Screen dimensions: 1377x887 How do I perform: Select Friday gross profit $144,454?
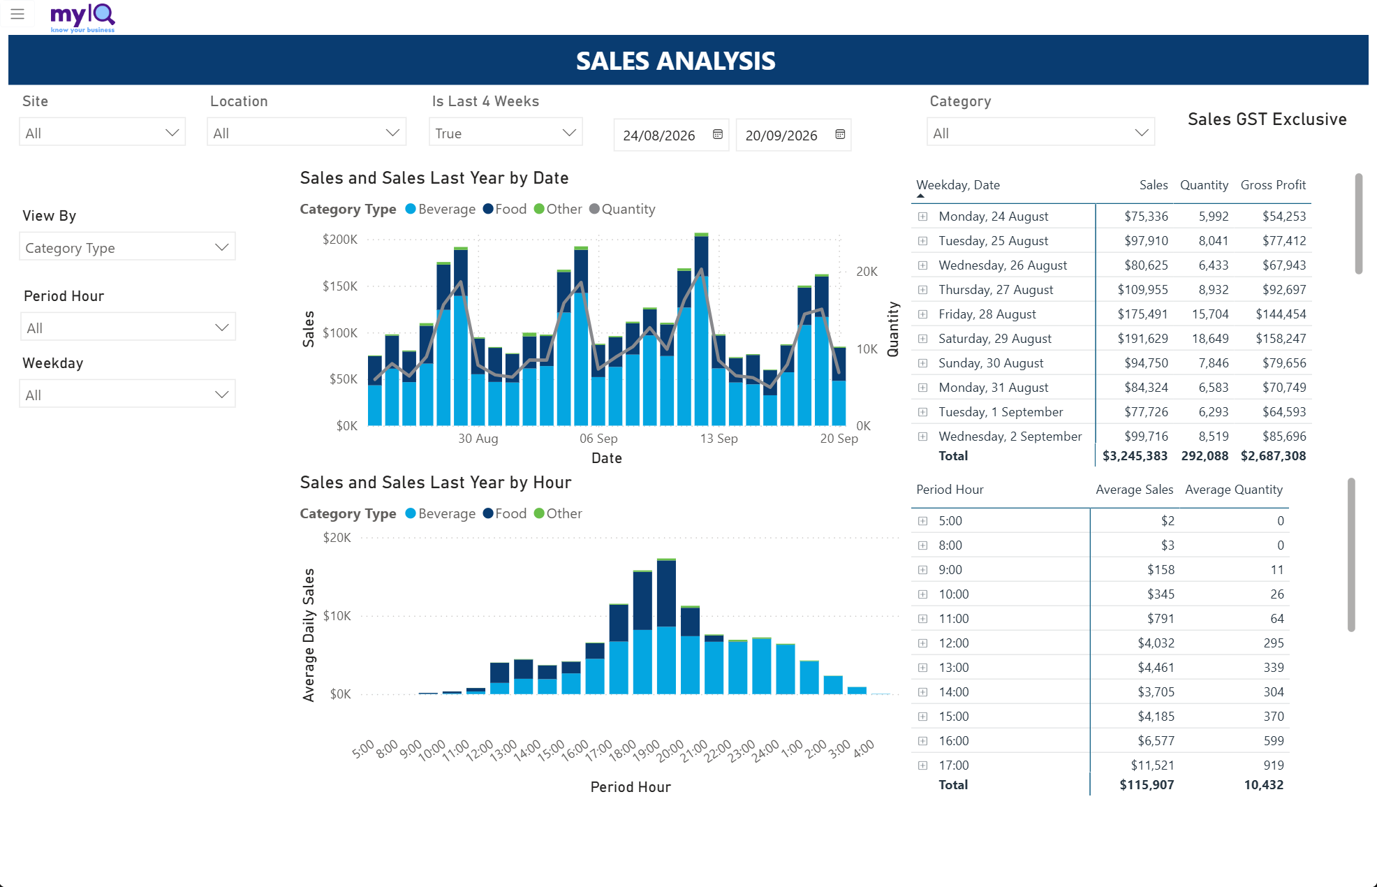[x=1281, y=314]
